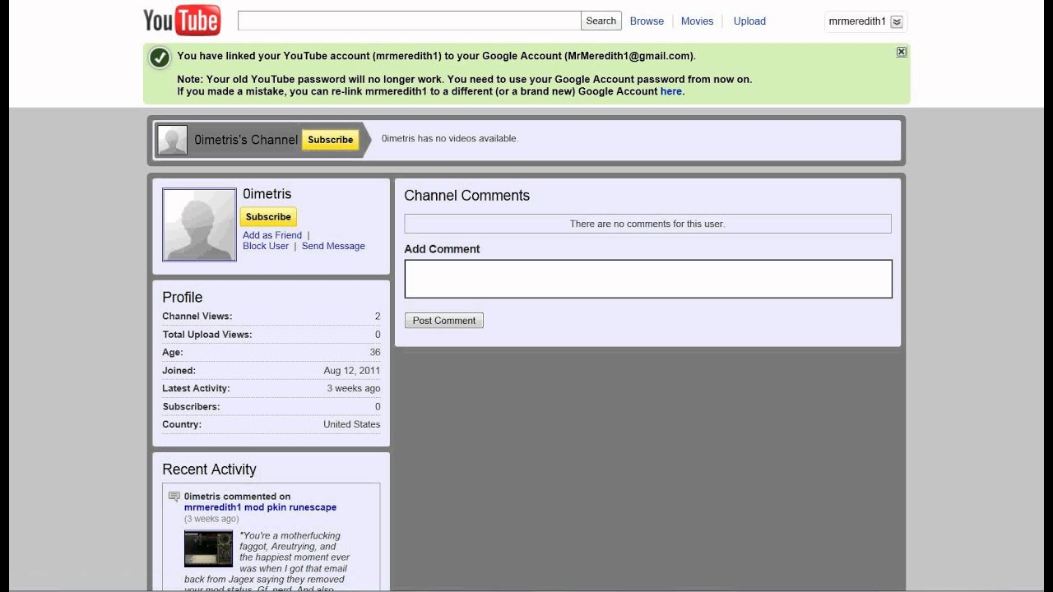Viewport: 1053px width, 592px height.
Task: Block the user 0imetris
Action: [266, 246]
